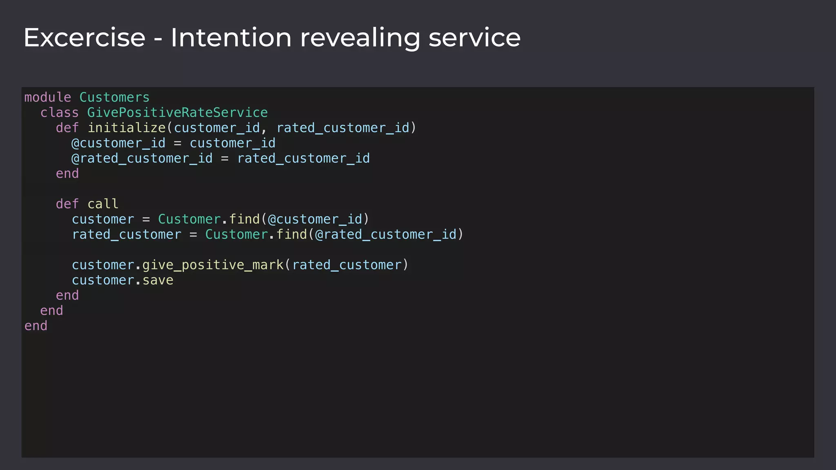
Task: Click the 'customer.give_positive_mark(rated_customer)' line
Action: [240, 265]
